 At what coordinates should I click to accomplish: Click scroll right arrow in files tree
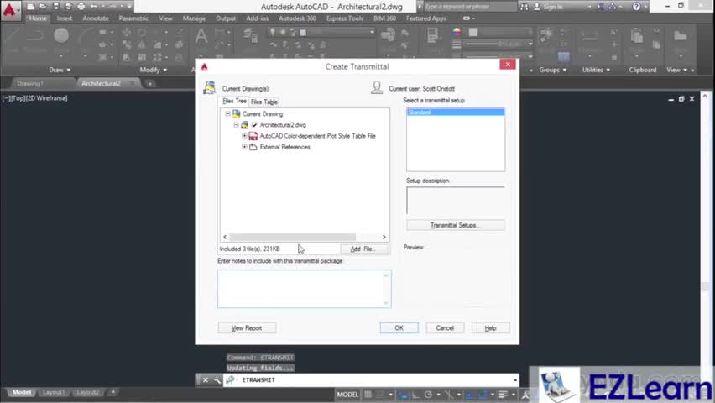point(384,237)
